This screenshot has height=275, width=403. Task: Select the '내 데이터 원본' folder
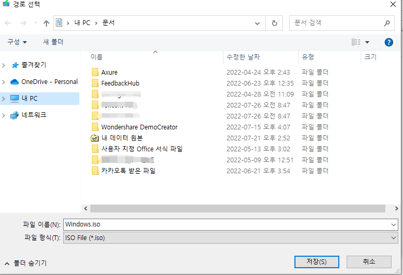(122, 138)
